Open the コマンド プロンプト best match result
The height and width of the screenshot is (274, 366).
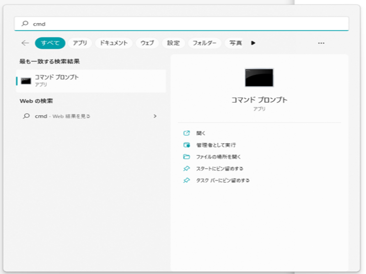point(91,81)
